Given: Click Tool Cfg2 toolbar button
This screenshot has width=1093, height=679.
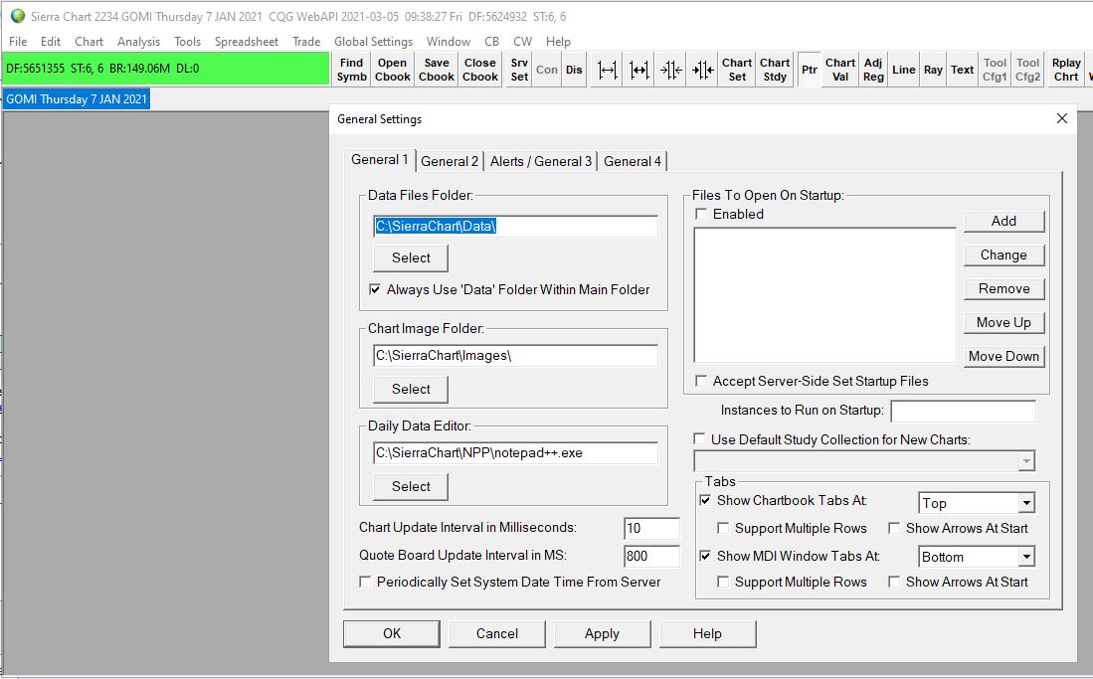Looking at the screenshot, I should pos(1027,70).
